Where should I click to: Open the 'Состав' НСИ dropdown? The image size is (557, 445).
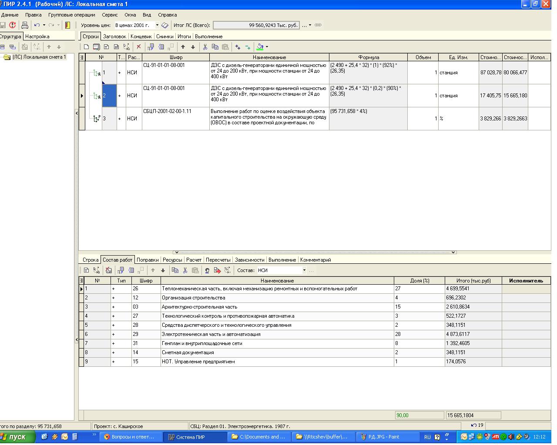point(304,270)
